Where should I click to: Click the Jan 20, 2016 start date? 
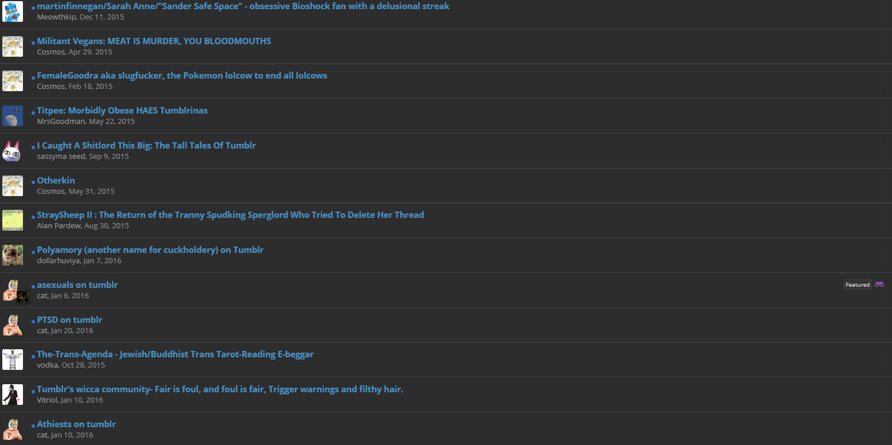point(72,331)
